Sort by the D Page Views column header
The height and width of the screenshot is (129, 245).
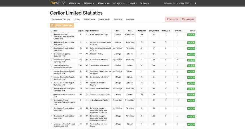pos(154,31)
